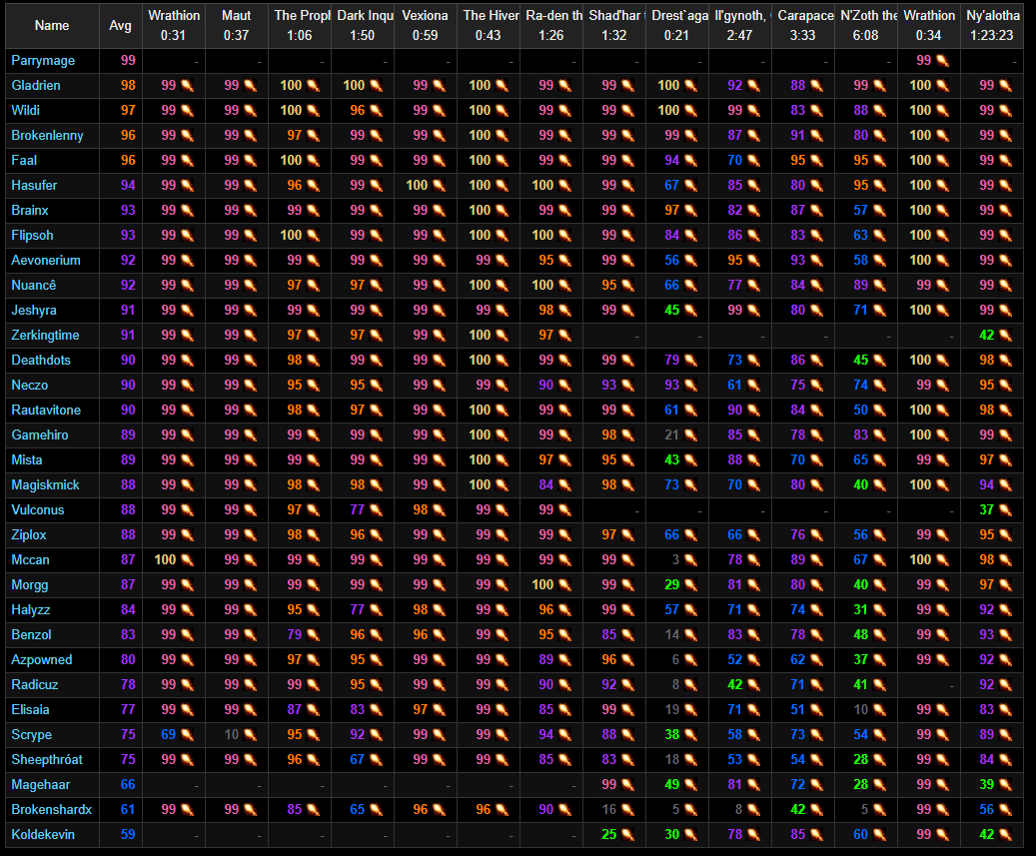Open Sheepthróat's character page
This screenshot has width=1036, height=856.
point(47,759)
